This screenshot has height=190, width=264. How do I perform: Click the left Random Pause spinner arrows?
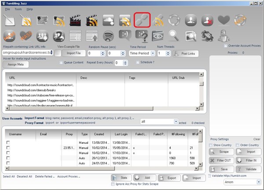(103, 54)
